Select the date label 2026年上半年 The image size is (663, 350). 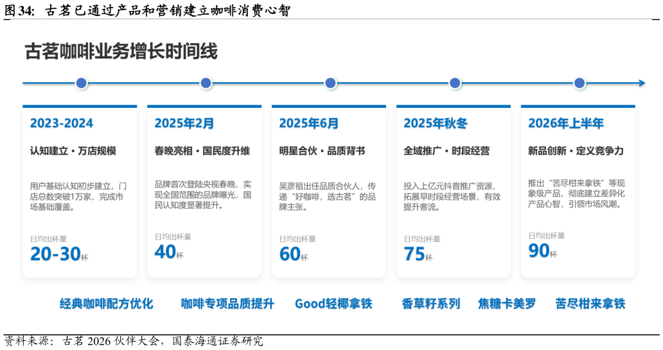pyautogui.click(x=566, y=123)
